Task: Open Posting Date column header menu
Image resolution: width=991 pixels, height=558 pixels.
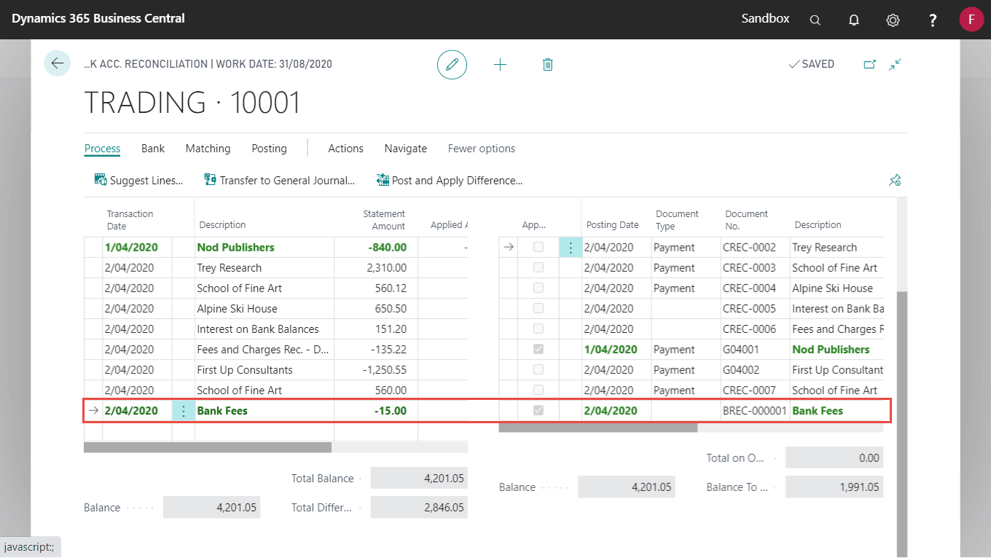Action: tap(612, 225)
